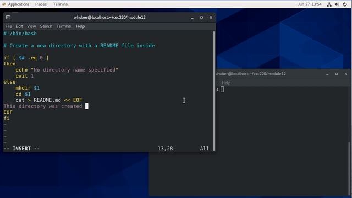Click the closing 'EOF' line
Screen dimensions: 352x198
pos(8,112)
